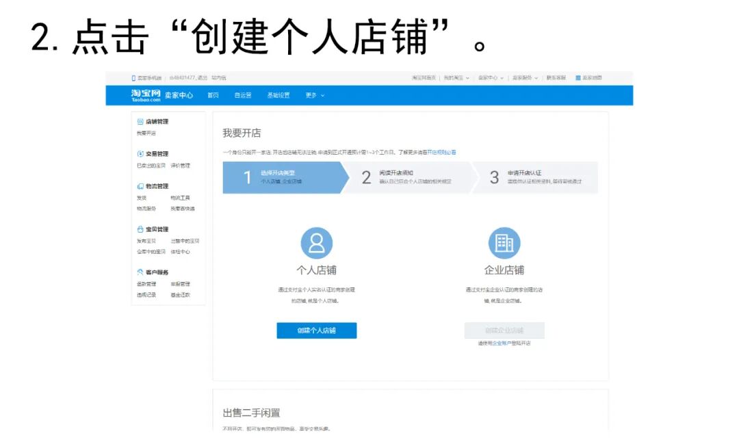739x442 pixels.
Task: Open the 店铺管理 shop management icon
Action: (x=140, y=121)
